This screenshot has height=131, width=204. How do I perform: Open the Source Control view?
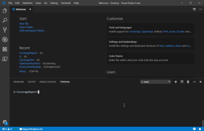pyautogui.click(x=5, y=30)
